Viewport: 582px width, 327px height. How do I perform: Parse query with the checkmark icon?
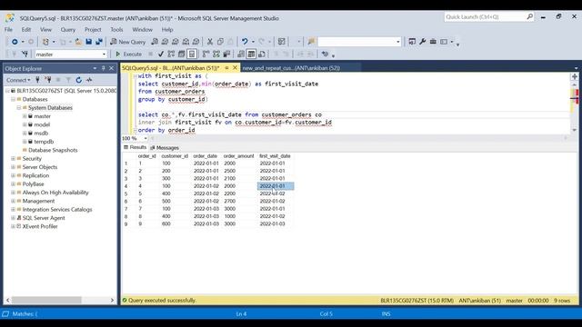161,54
